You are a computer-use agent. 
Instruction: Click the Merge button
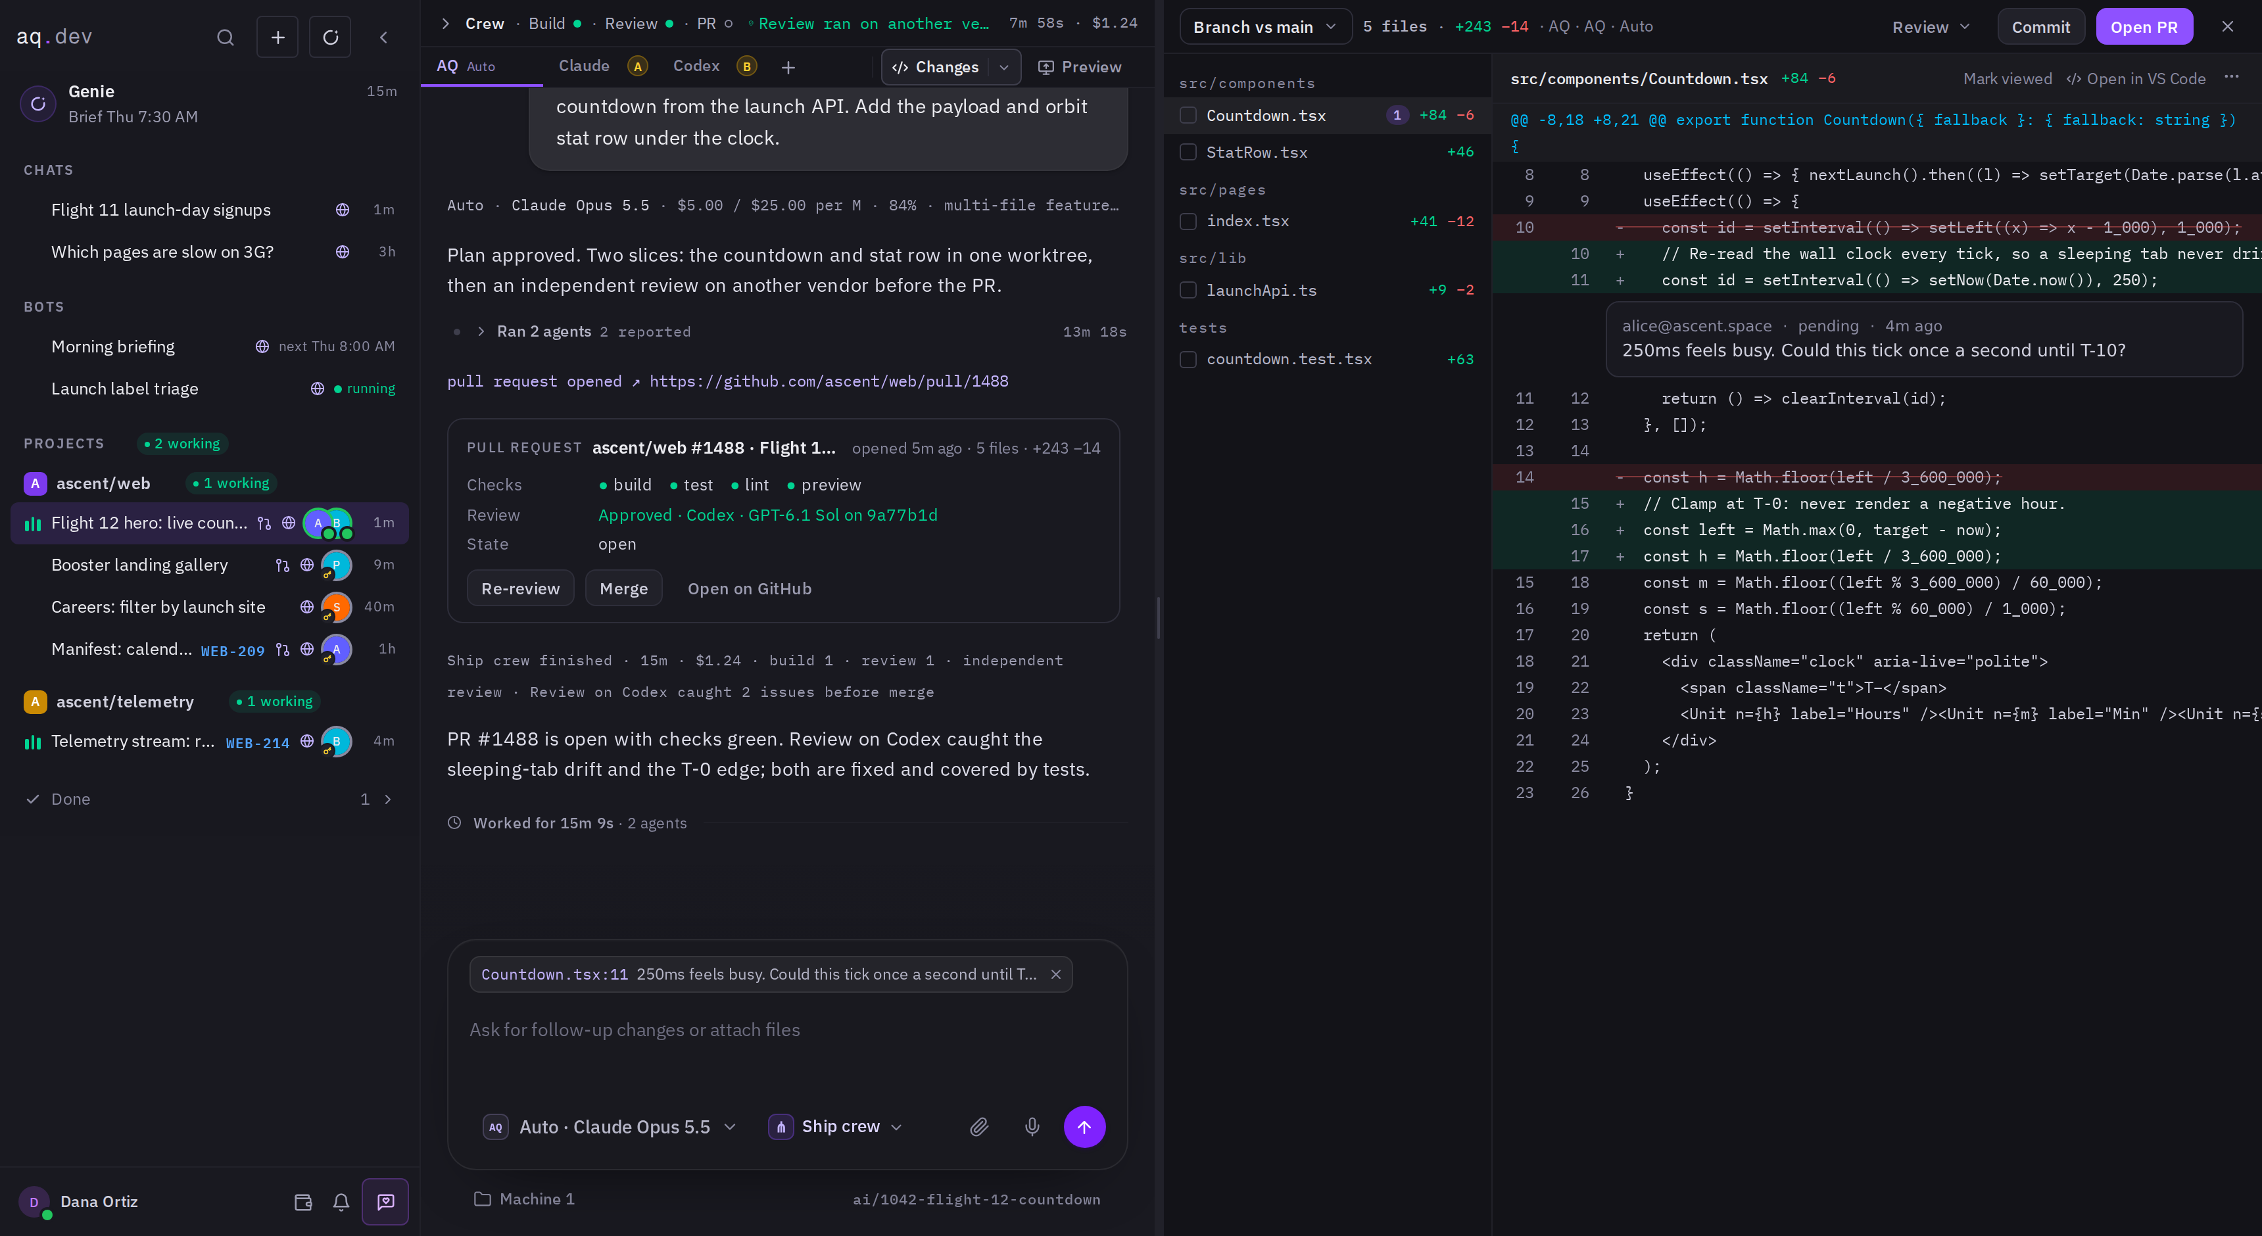[623, 588]
